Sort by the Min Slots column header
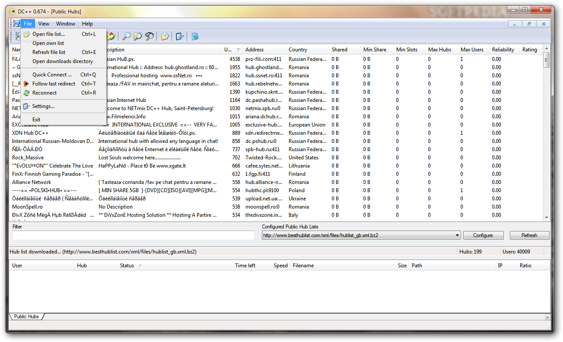The image size is (563, 342). point(410,50)
